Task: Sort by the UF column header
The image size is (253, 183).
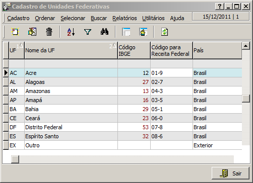Action: [x=17, y=50]
